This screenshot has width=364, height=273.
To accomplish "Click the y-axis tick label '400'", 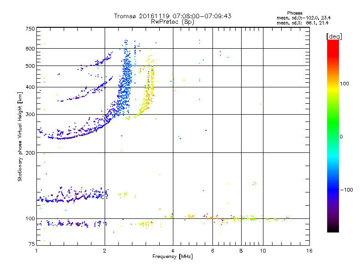I will click(x=30, y=87).
